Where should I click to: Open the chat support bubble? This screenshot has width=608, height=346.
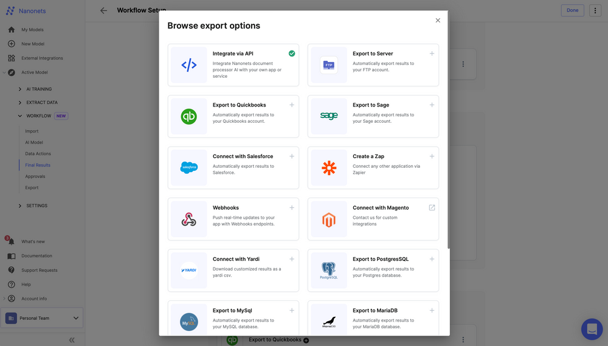(x=592, y=329)
